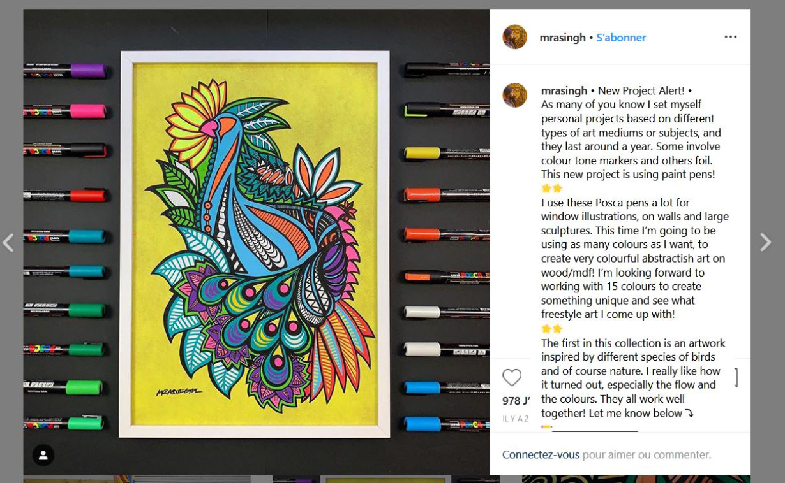This screenshot has width=785, height=483.
Task: Open mrasingh avatar in post header
Action: [515, 37]
